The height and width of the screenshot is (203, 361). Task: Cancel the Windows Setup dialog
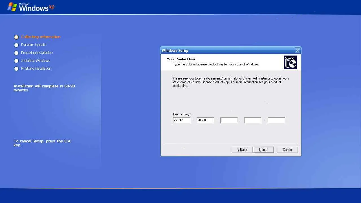click(287, 150)
